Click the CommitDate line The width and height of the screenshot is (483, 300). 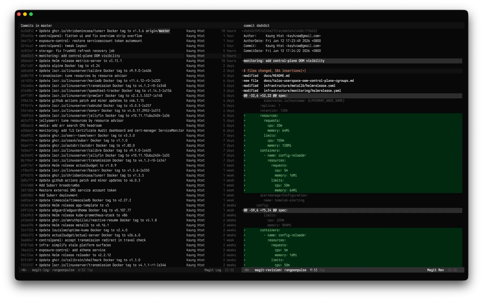click(282, 51)
